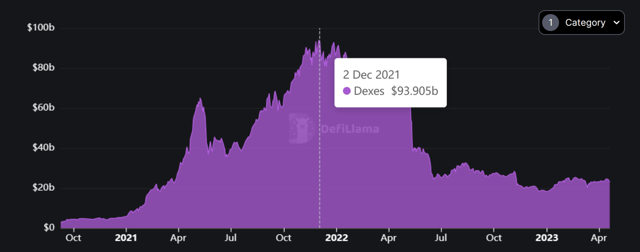Click the $40b y-axis label
The width and height of the screenshot is (640, 252).
pos(43,148)
